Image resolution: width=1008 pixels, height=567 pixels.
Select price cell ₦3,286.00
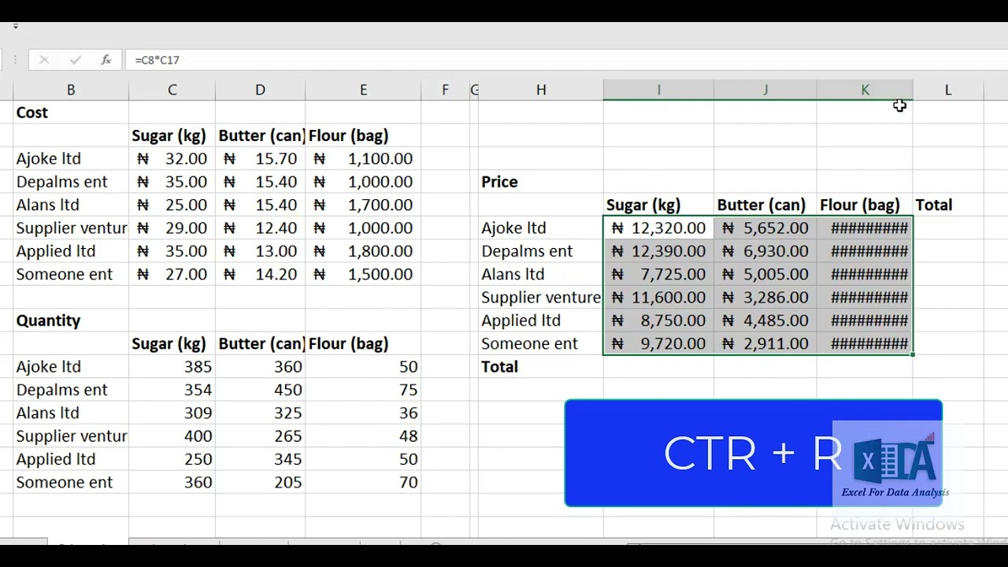pos(765,298)
